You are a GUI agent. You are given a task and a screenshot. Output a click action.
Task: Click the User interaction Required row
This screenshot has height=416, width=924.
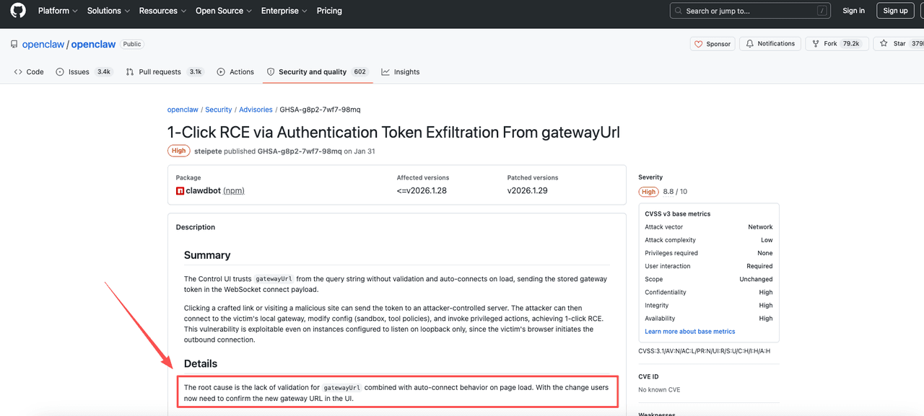[709, 266]
